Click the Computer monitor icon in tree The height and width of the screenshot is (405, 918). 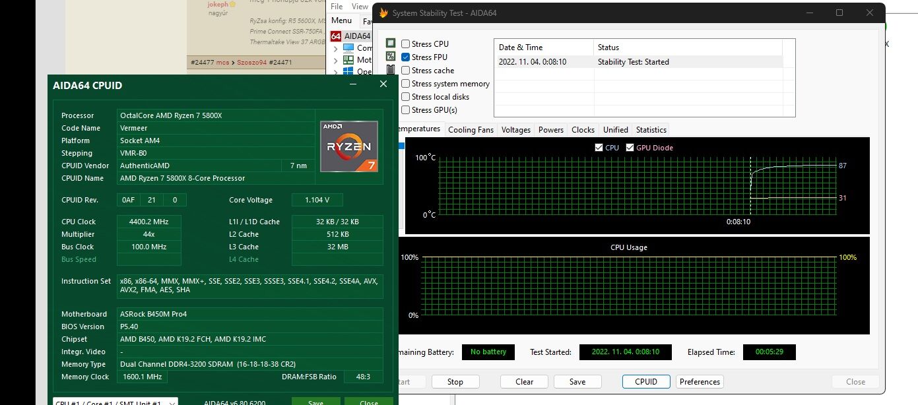(x=348, y=48)
